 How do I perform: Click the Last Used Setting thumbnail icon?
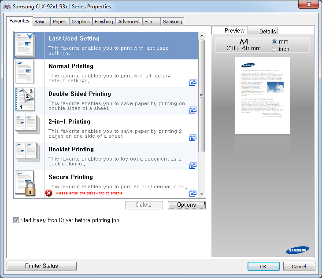coord(25,45)
